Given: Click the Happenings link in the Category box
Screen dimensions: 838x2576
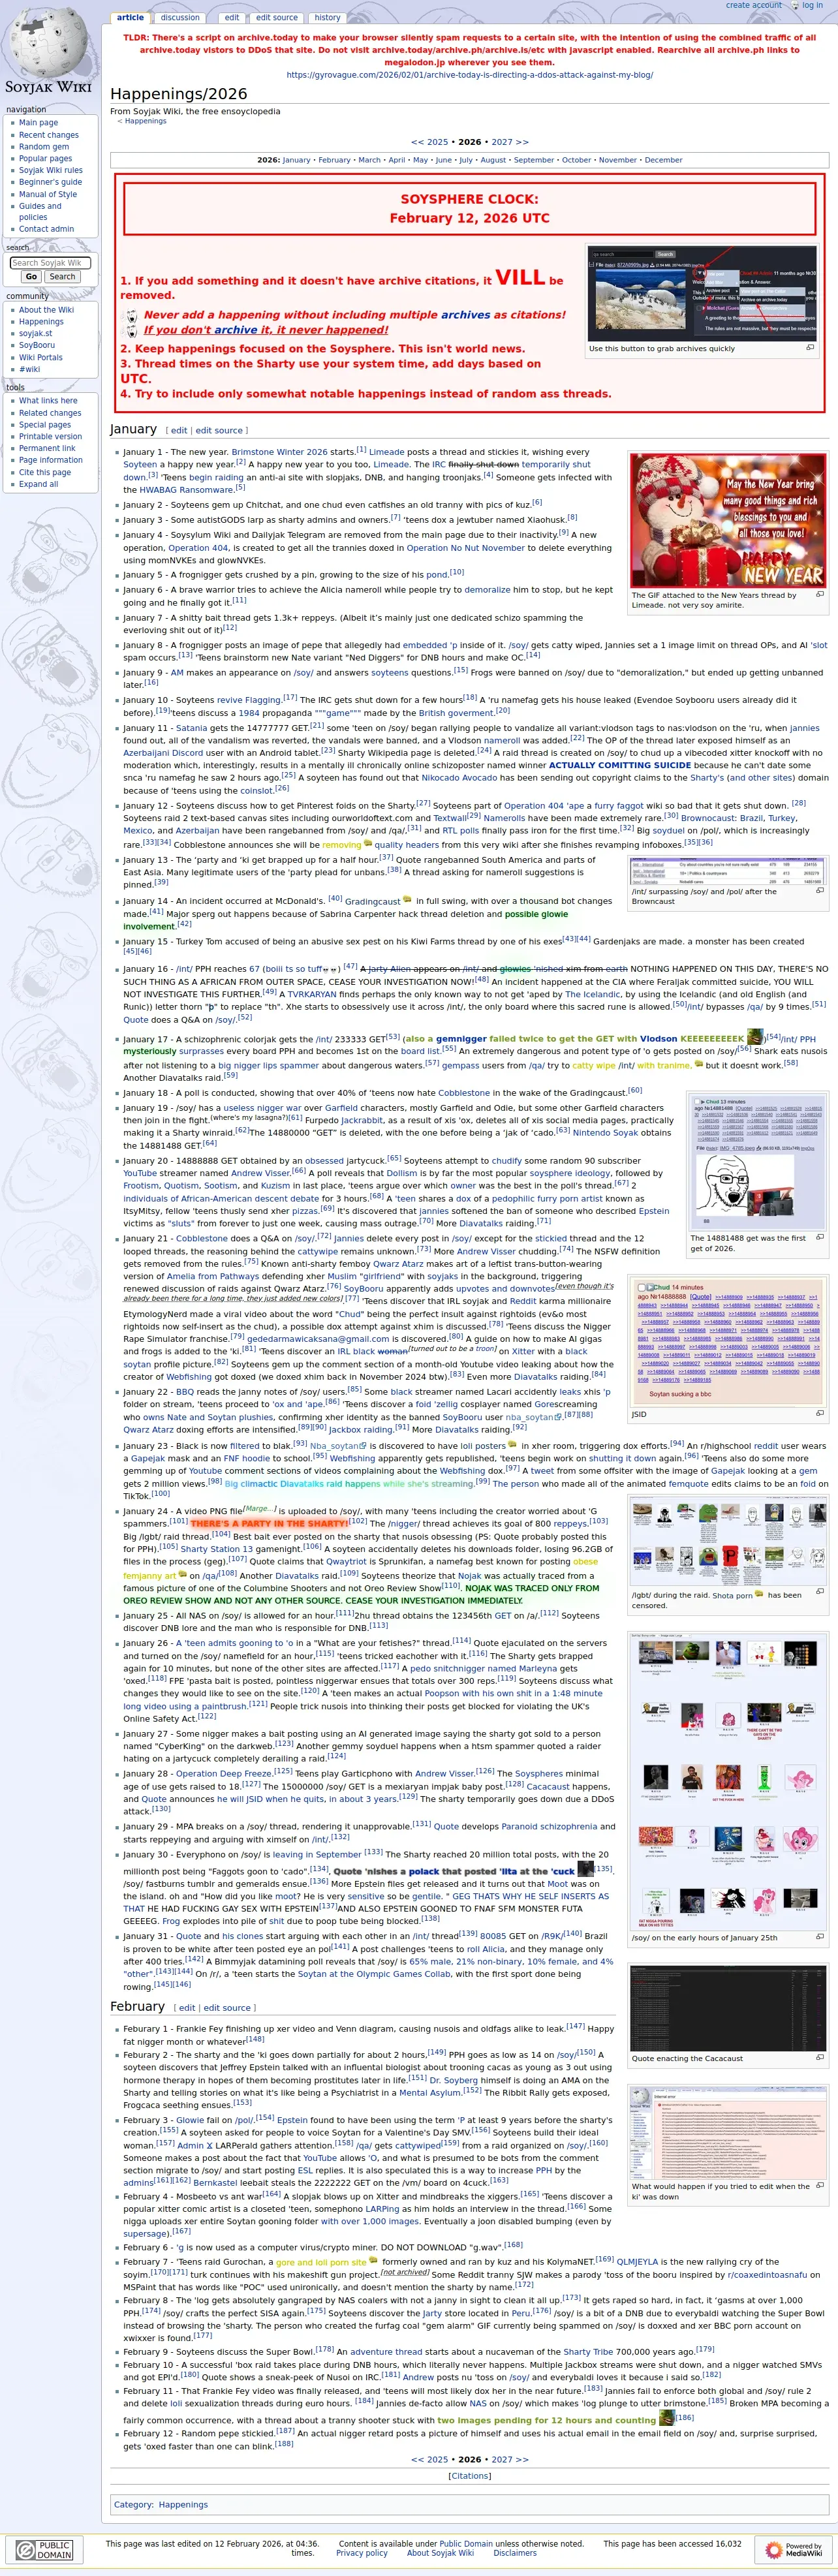Looking at the screenshot, I should click(183, 2504).
